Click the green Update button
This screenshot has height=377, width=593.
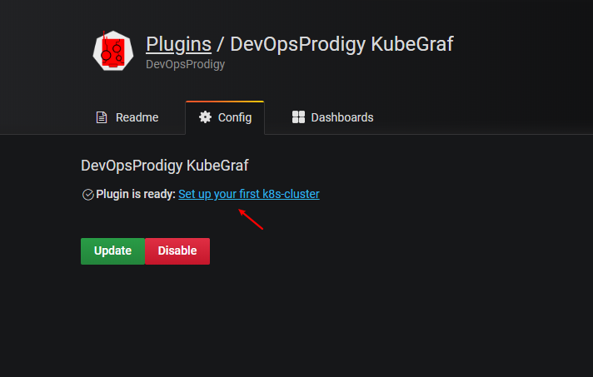tap(112, 251)
